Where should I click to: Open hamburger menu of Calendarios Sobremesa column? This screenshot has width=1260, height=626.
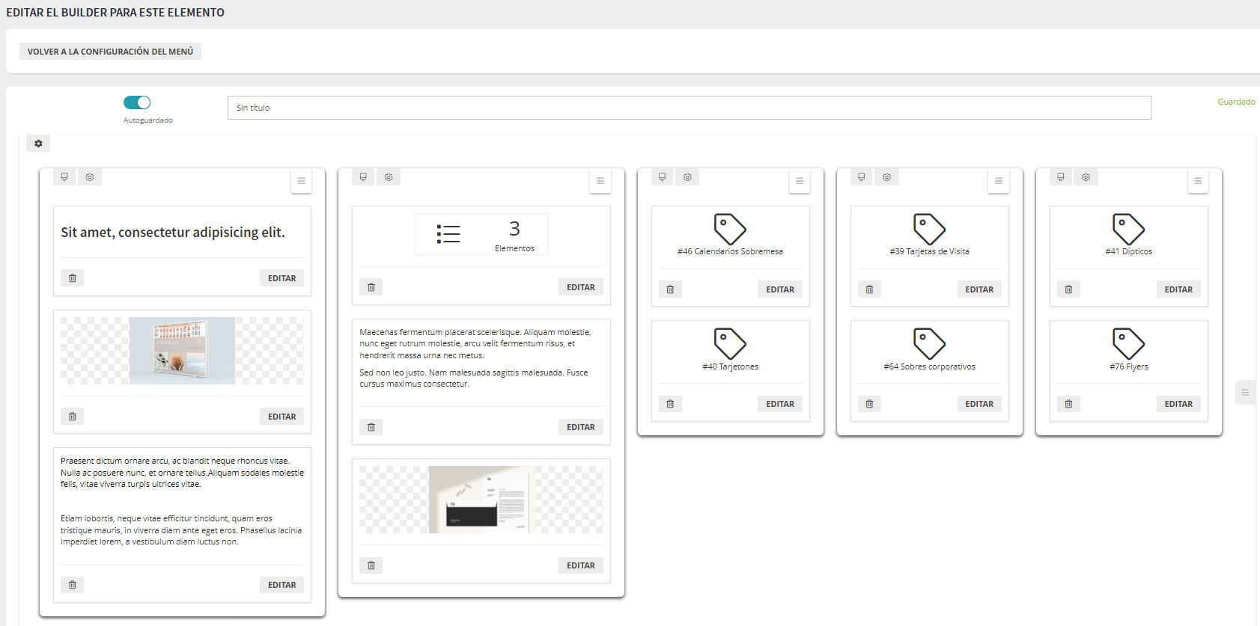[799, 181]
